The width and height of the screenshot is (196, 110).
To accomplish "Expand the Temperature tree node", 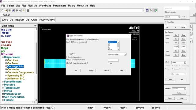I will (x=3, y=88).
